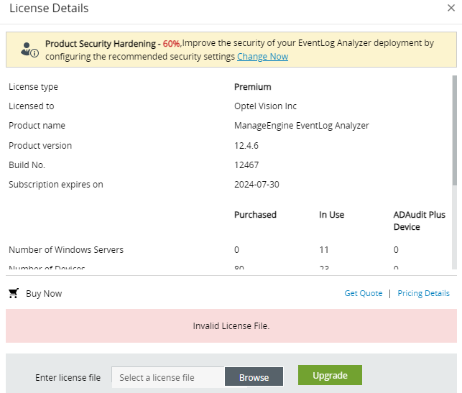This screenshot has width=462, height=393.
Task: Select the expiry date 2024-07-30
Action: [257, 185]
